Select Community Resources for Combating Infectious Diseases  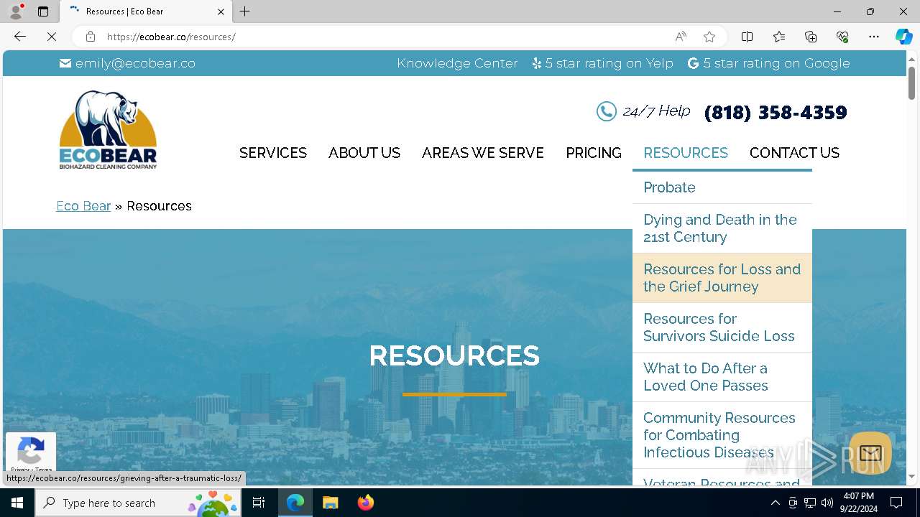(x=722, y=435)
